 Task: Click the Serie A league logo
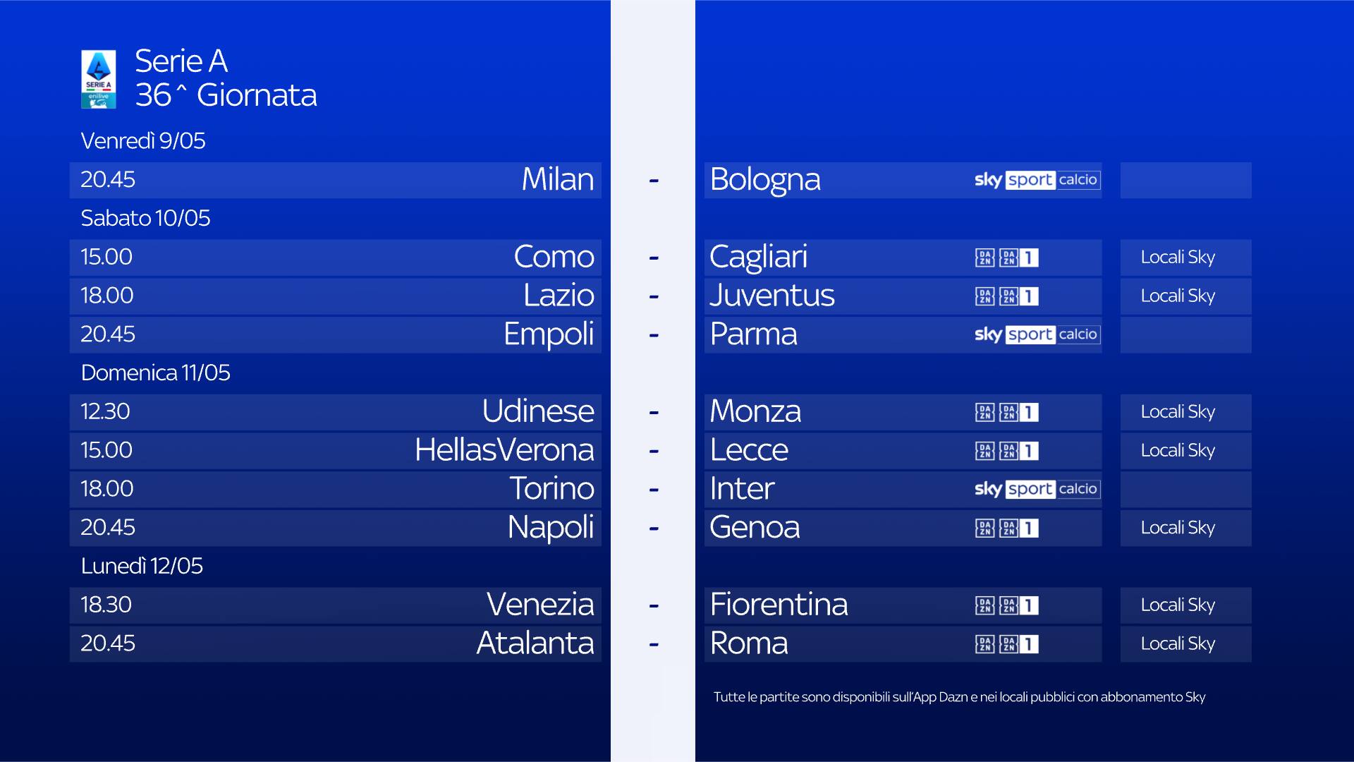(x=99, y=79)
